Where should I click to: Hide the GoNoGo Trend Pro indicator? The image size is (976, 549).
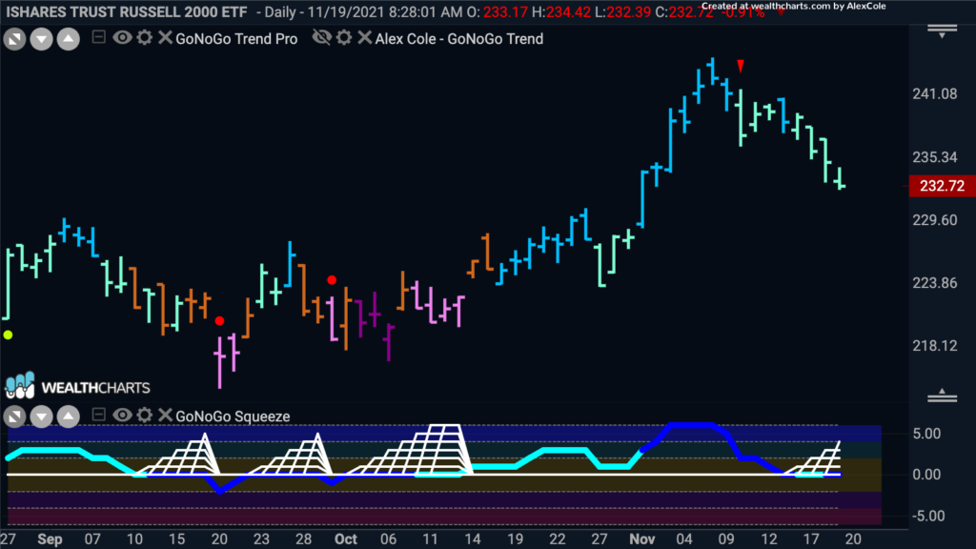(123, 39)
